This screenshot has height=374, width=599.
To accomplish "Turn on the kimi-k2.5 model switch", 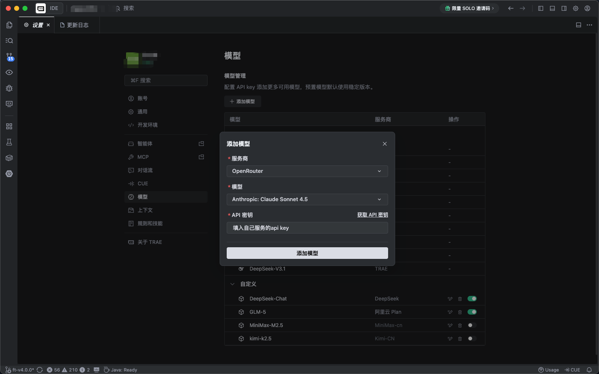I will 472,339.
